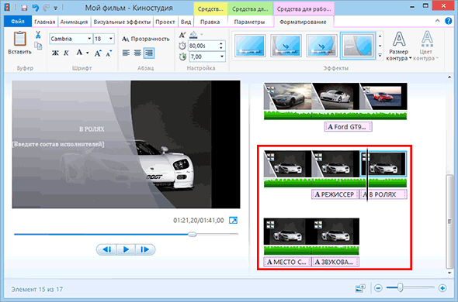Select the A МЕСТО С... caption on the timeline
This screenshot has width=458, height=302.
[x=287, y=262]
